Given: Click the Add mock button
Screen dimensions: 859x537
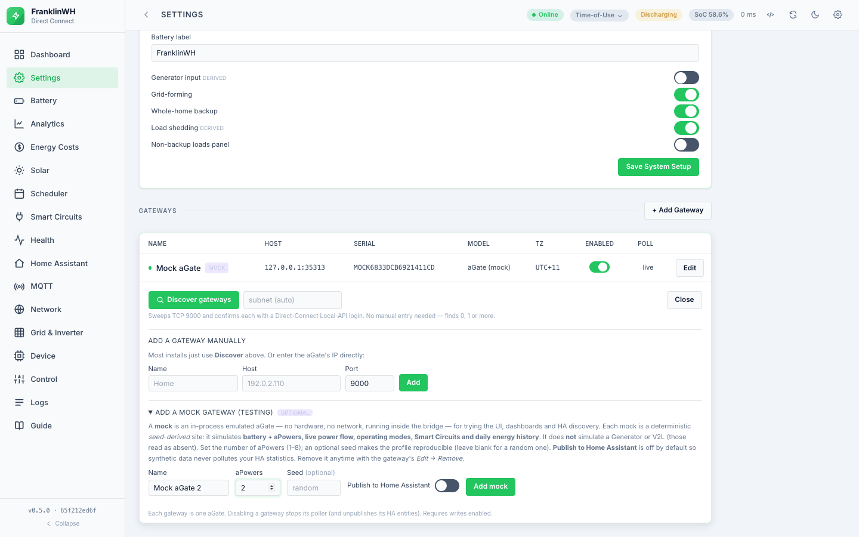Looking at the screenshot, I should (490, 487).
